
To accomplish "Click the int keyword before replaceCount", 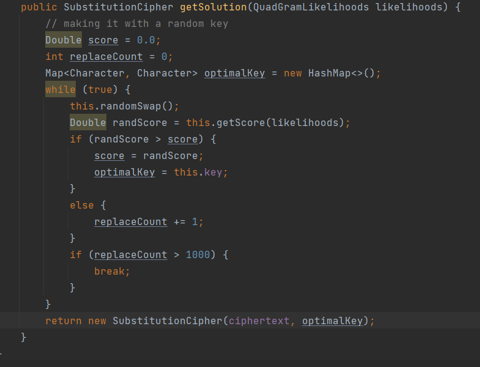I will (54, 57).
